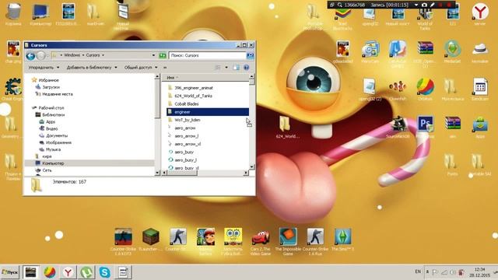
Task: Toggle the preview pane icon in the toolbar
Action: point(236,68)
